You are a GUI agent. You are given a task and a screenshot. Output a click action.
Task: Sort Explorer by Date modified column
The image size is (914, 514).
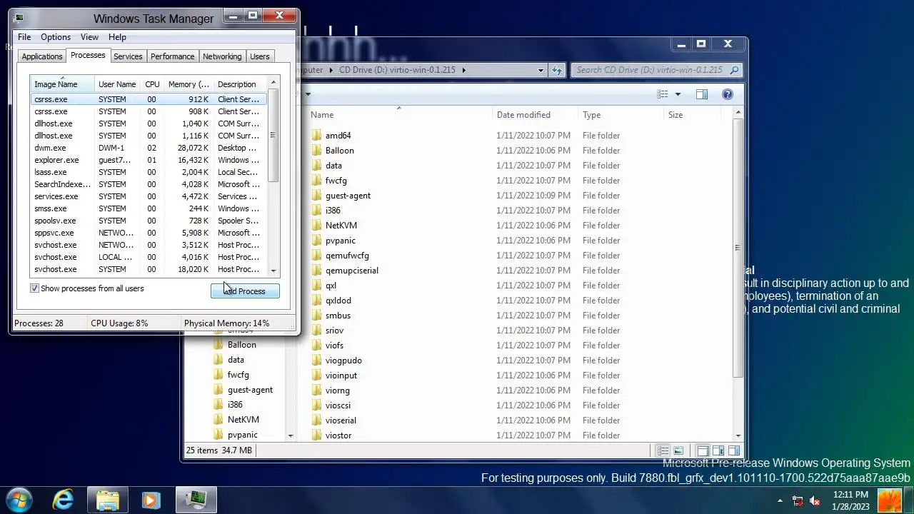[x=535, y=115]
